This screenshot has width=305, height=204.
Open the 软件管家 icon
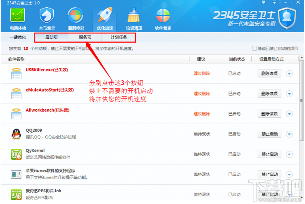163,15
